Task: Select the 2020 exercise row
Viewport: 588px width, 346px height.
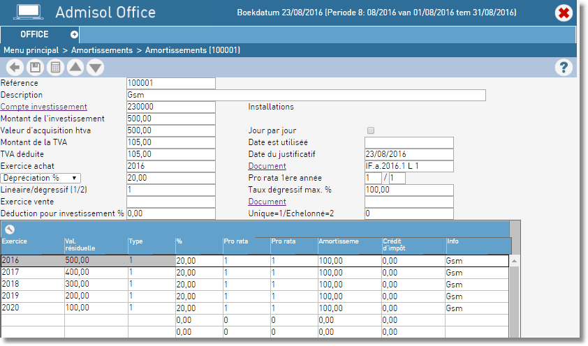Action: (x=255, y=308)
